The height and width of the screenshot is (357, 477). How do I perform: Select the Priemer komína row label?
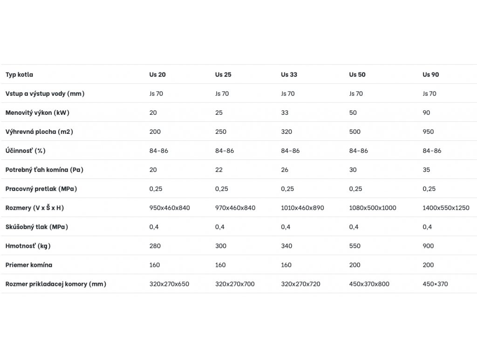tap(29, 265)
